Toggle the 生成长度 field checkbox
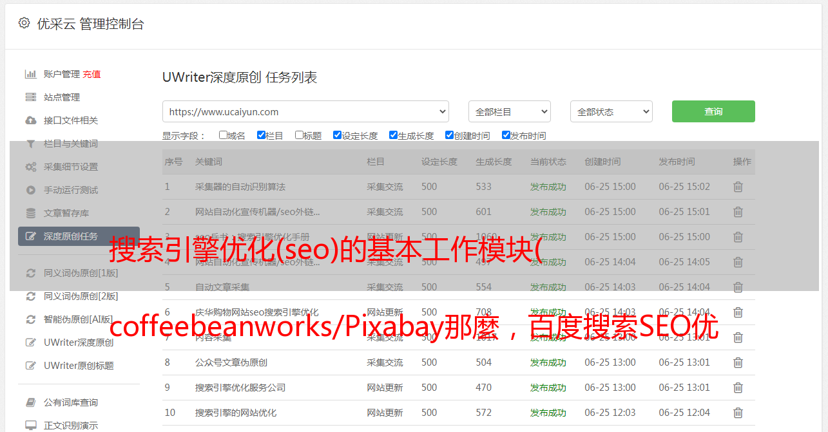828x432 pixels. 393,135
